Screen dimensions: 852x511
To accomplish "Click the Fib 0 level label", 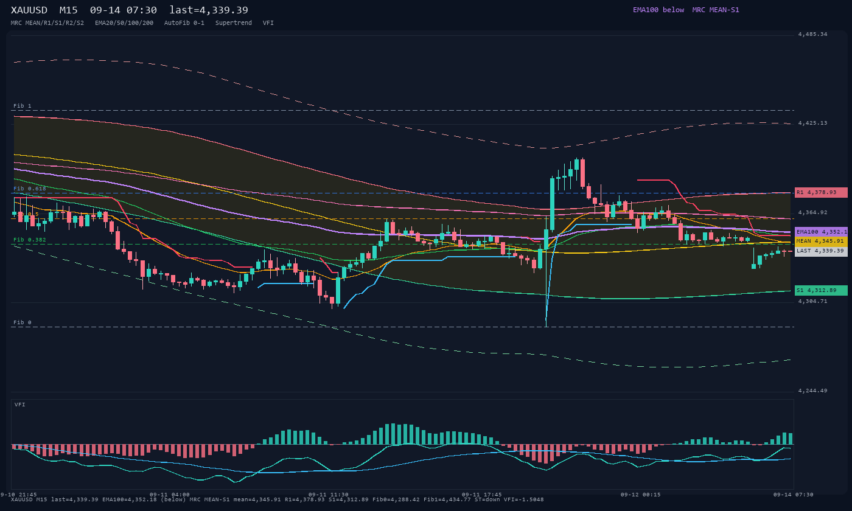I will click(x=23, y=322).
